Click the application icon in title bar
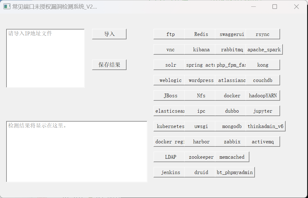The image size is (308, 198). [x=7, y=6]
